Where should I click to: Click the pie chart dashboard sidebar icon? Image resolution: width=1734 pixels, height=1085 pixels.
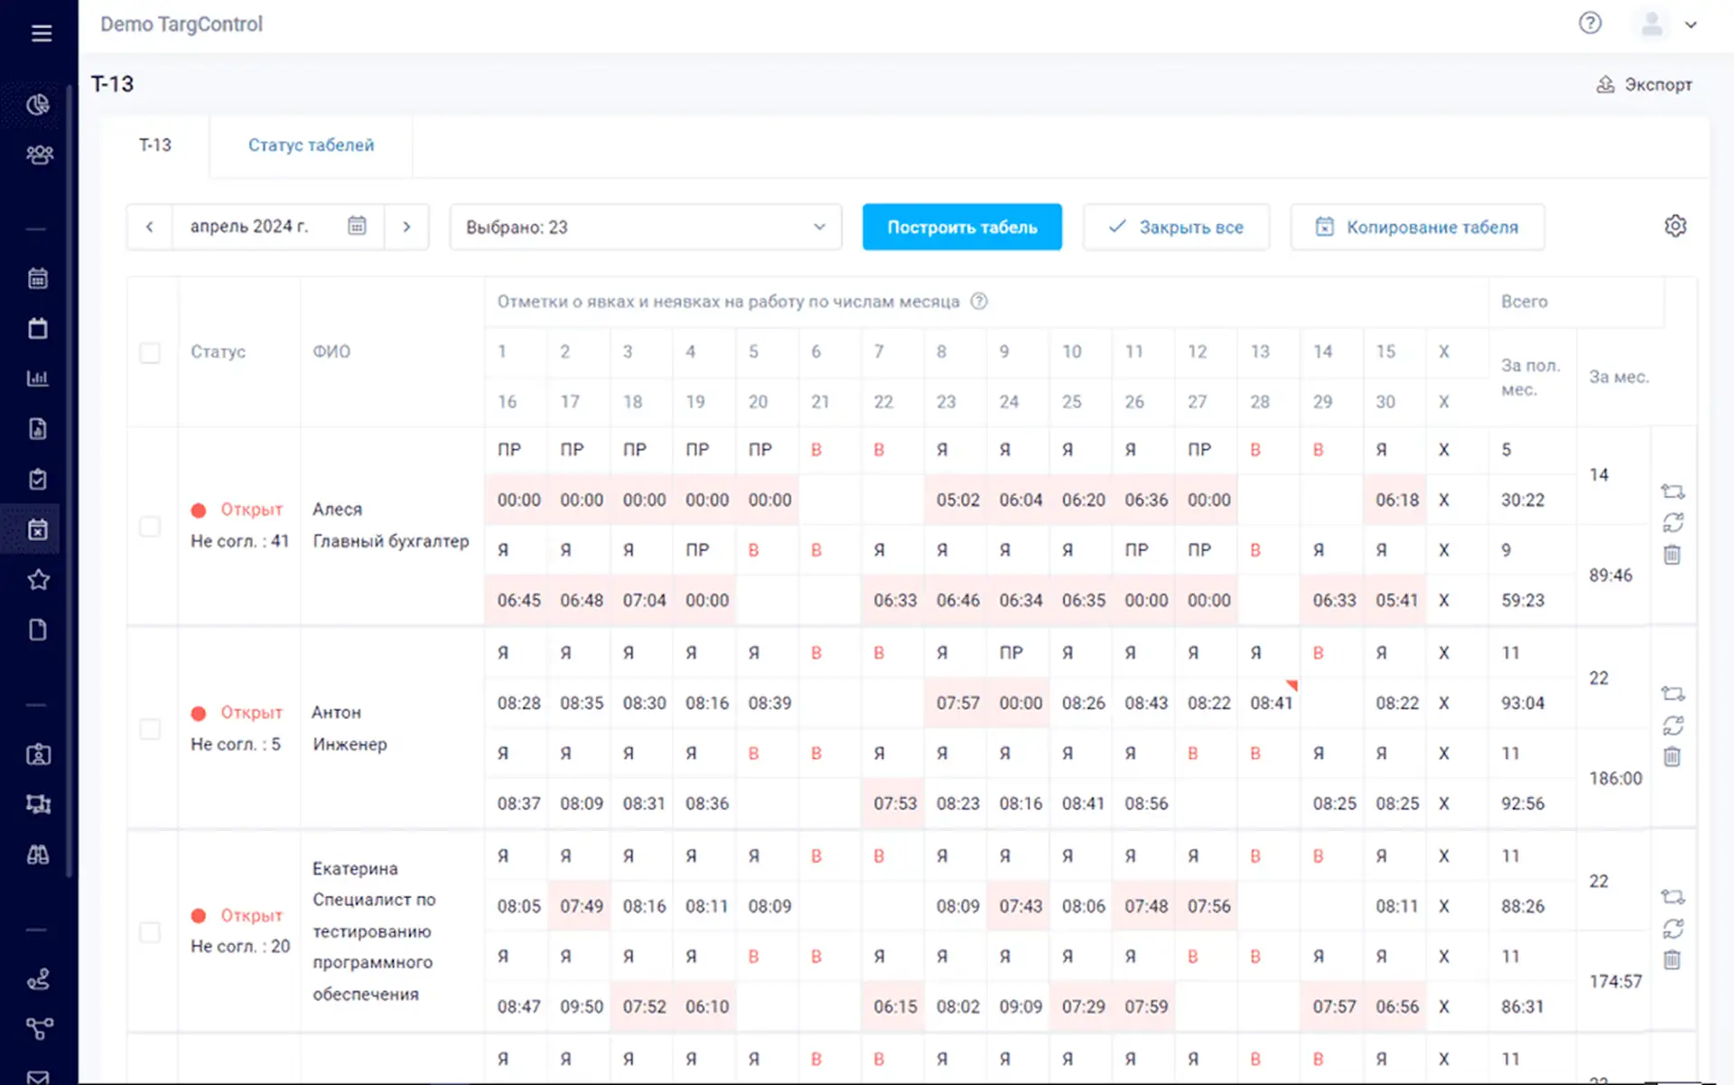click(x=38, y=106)
